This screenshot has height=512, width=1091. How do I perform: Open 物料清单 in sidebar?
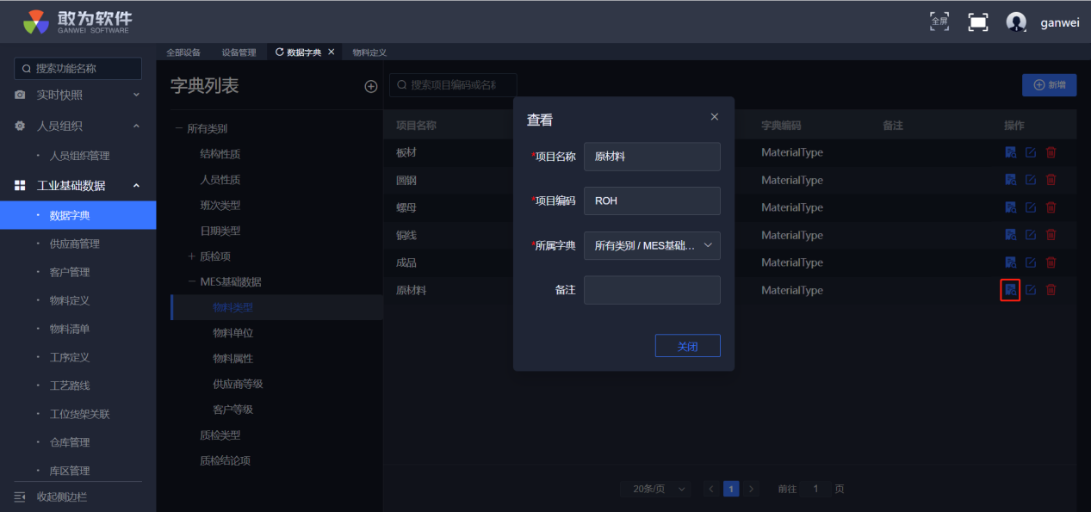coord(70,329)
